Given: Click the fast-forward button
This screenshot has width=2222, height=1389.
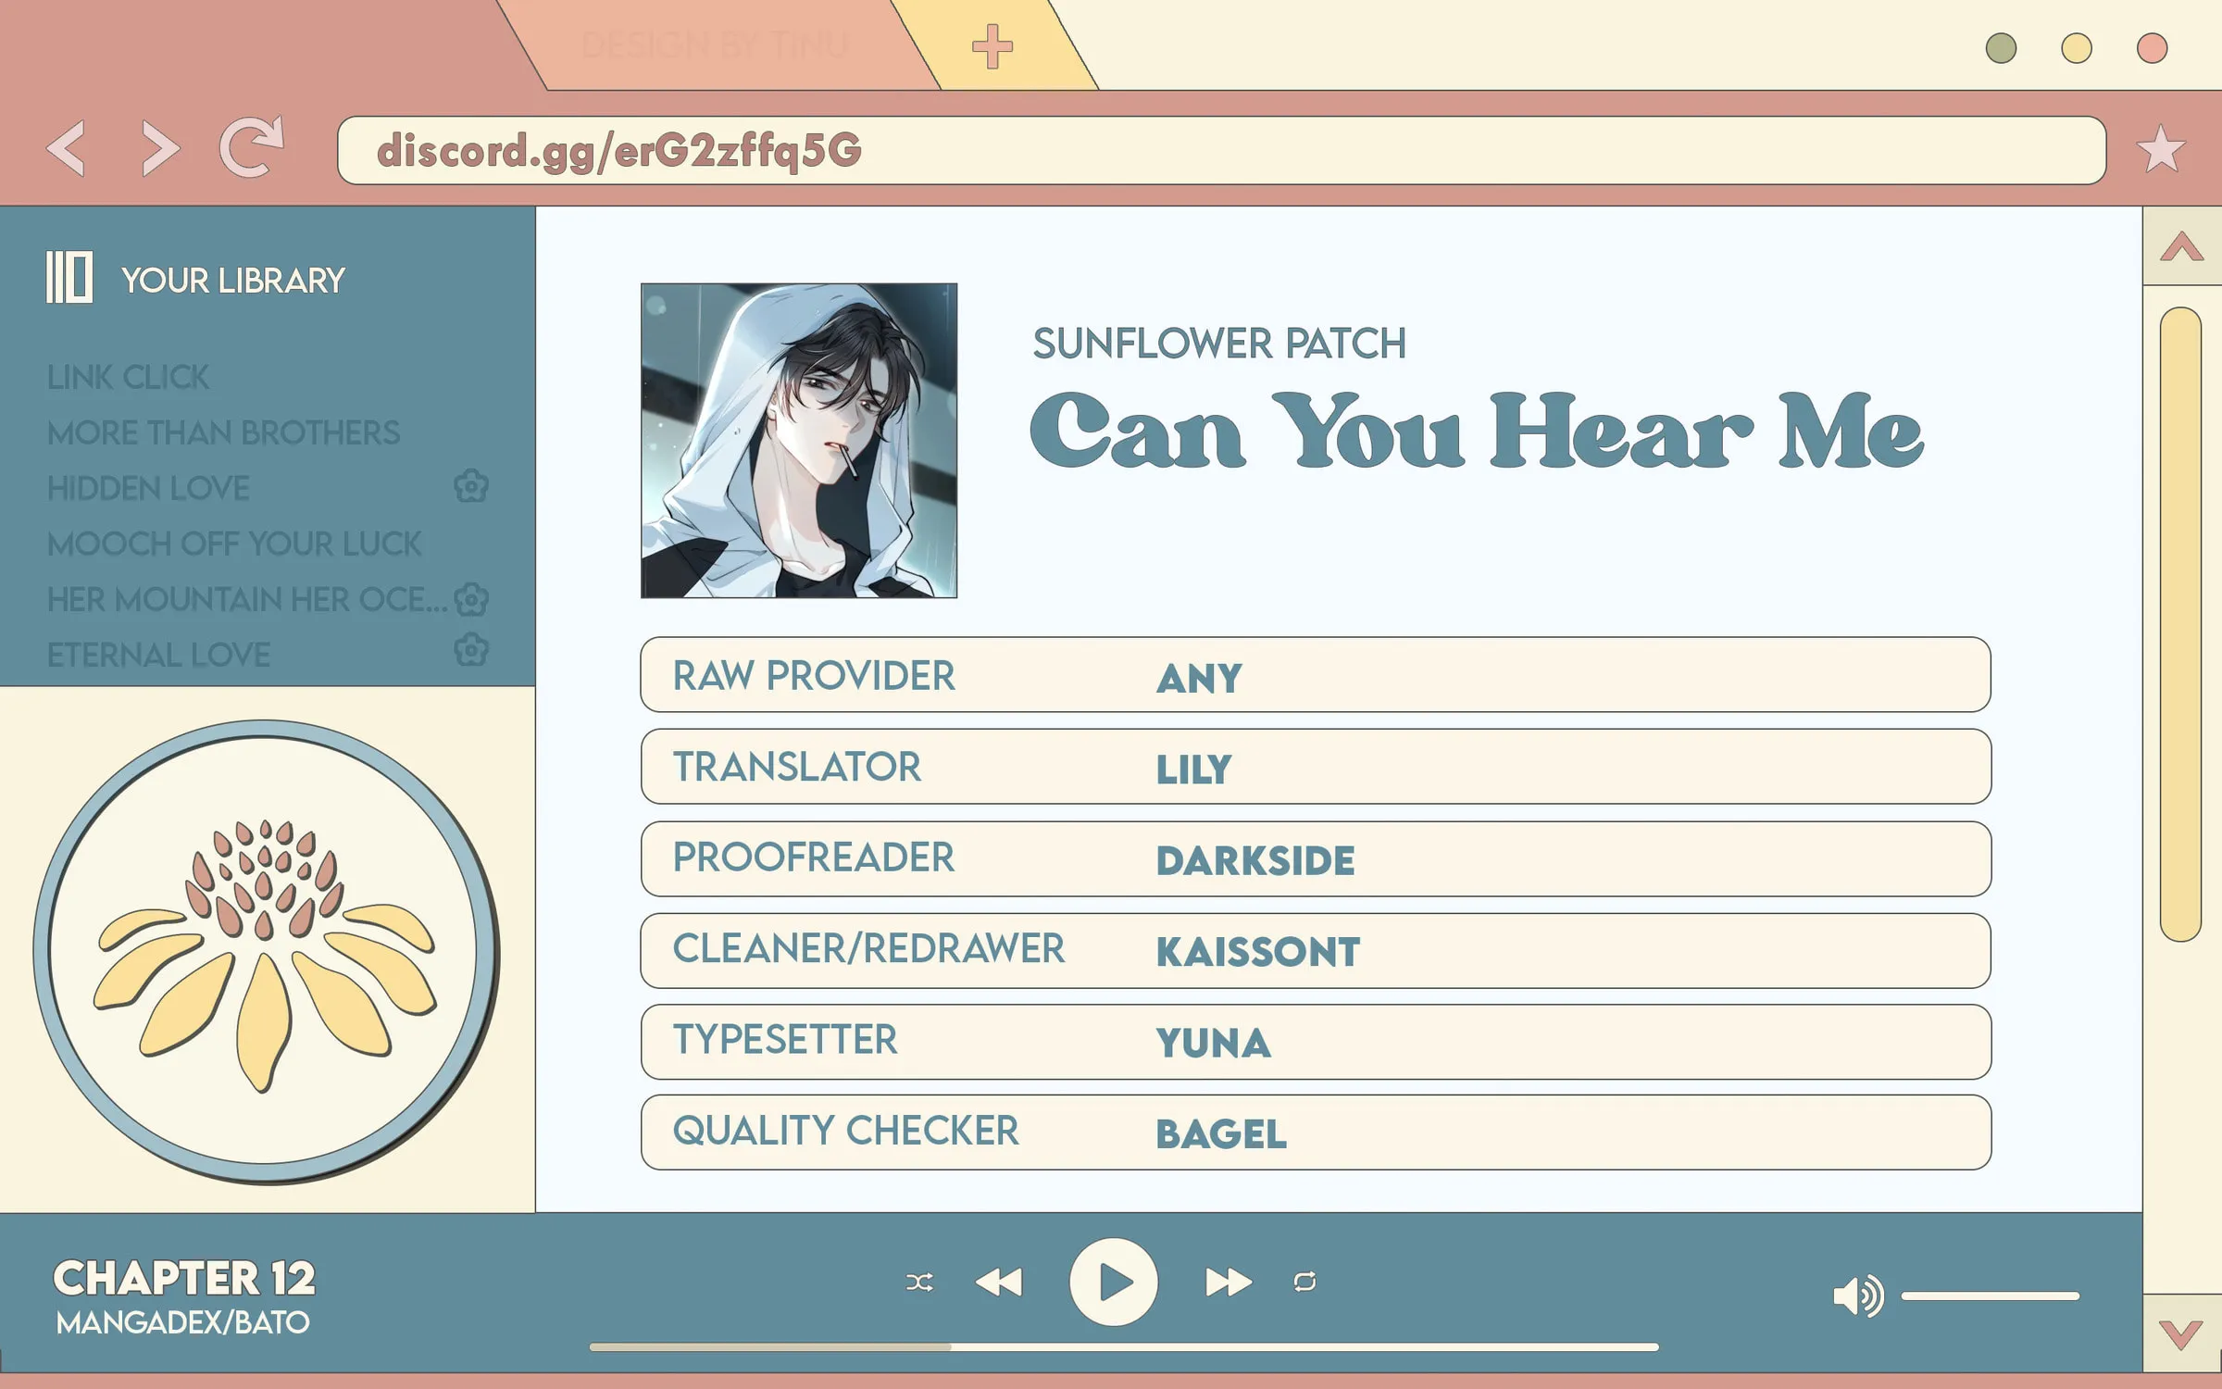Looking at the screenshot, I should (1229, 1282).
